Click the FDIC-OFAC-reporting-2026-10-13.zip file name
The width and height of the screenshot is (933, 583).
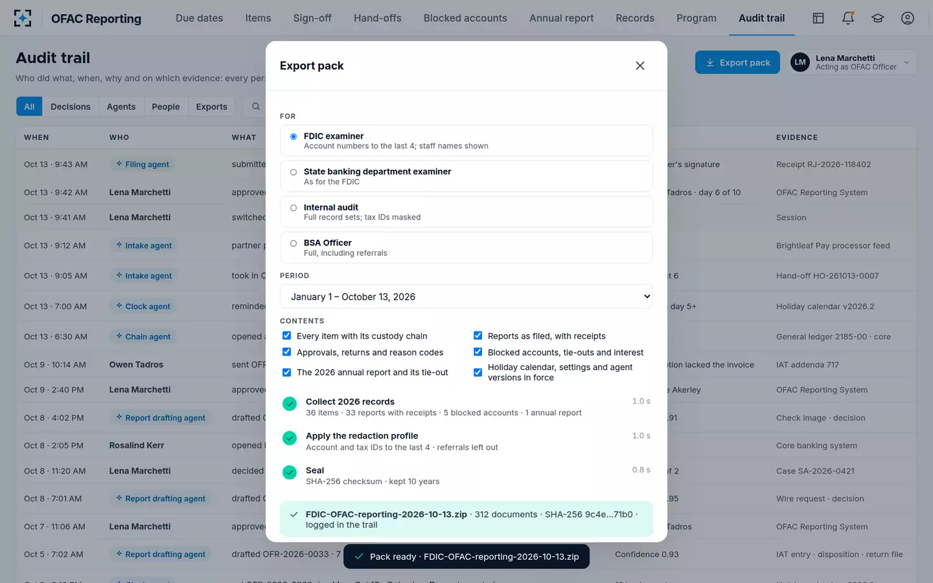click(x=386, y=514)
